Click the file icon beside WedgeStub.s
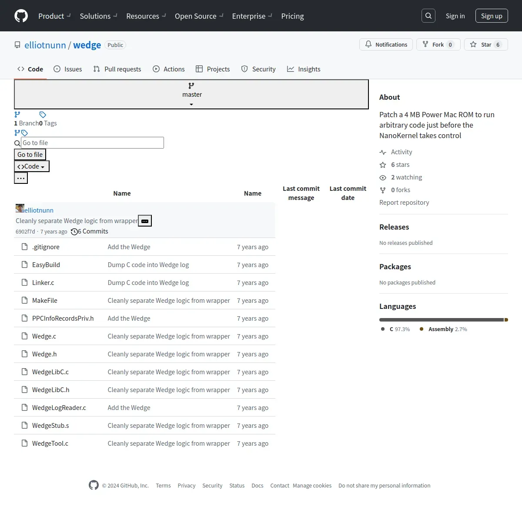Screen dimensions: 522x508 click(x=25, y=425)
